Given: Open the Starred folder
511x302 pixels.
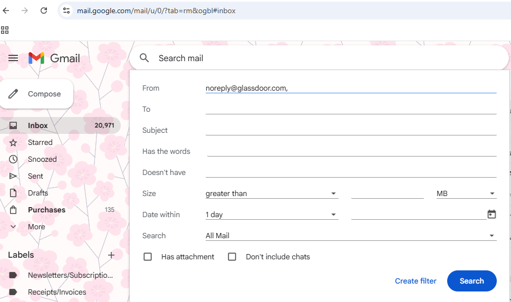Looking at the screenshot, I should 40,142.
